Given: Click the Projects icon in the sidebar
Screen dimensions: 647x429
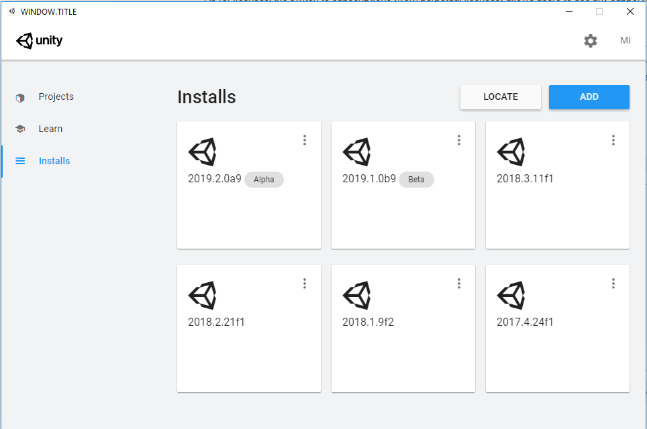Looking at the screenshot, I should click(20, 97).
